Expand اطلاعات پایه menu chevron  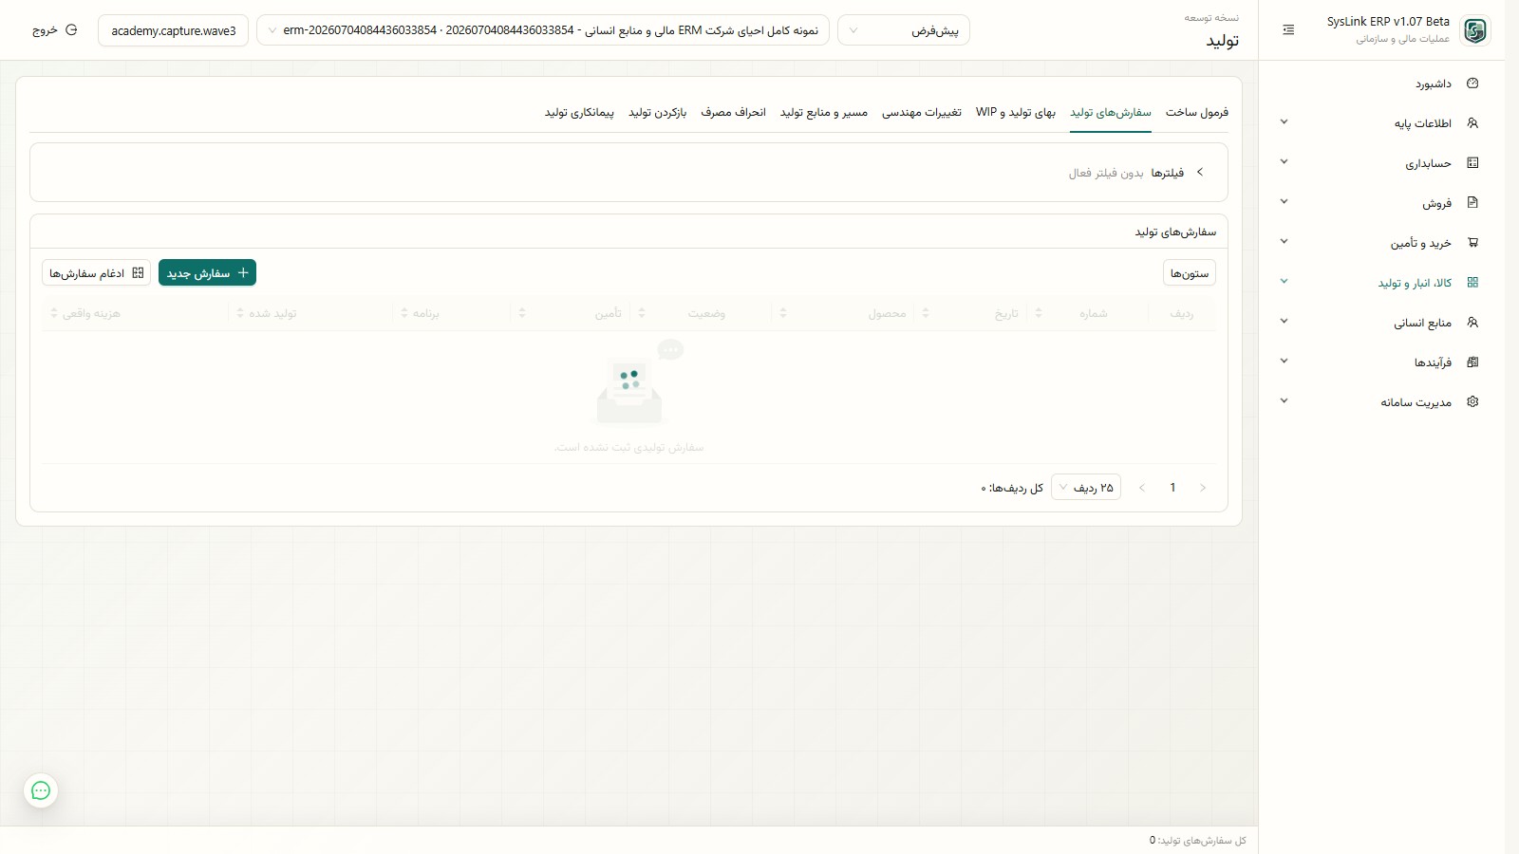point(1284,122)
